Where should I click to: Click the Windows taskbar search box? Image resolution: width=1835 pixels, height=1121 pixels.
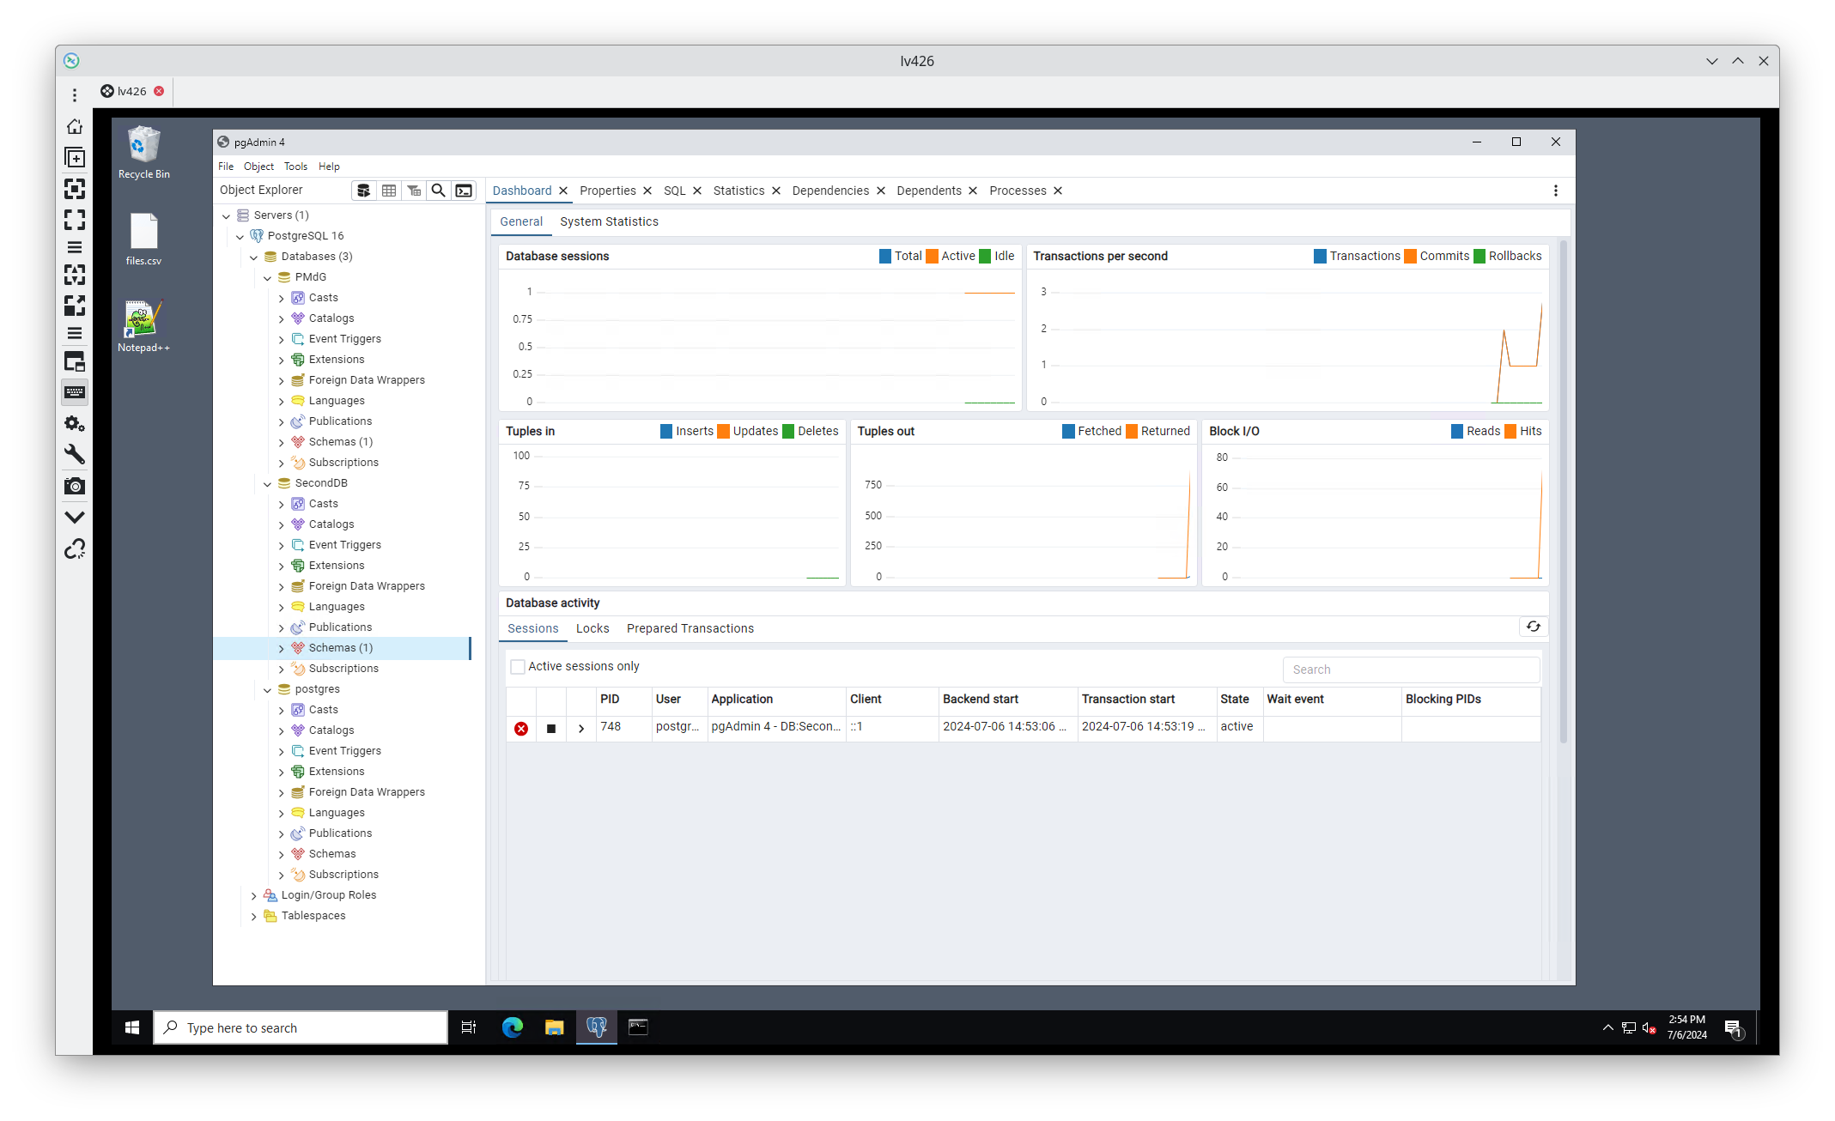(301, 1027)
